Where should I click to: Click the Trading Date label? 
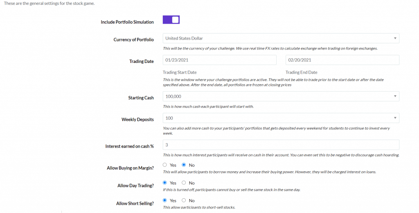click(x=141, y=61)
